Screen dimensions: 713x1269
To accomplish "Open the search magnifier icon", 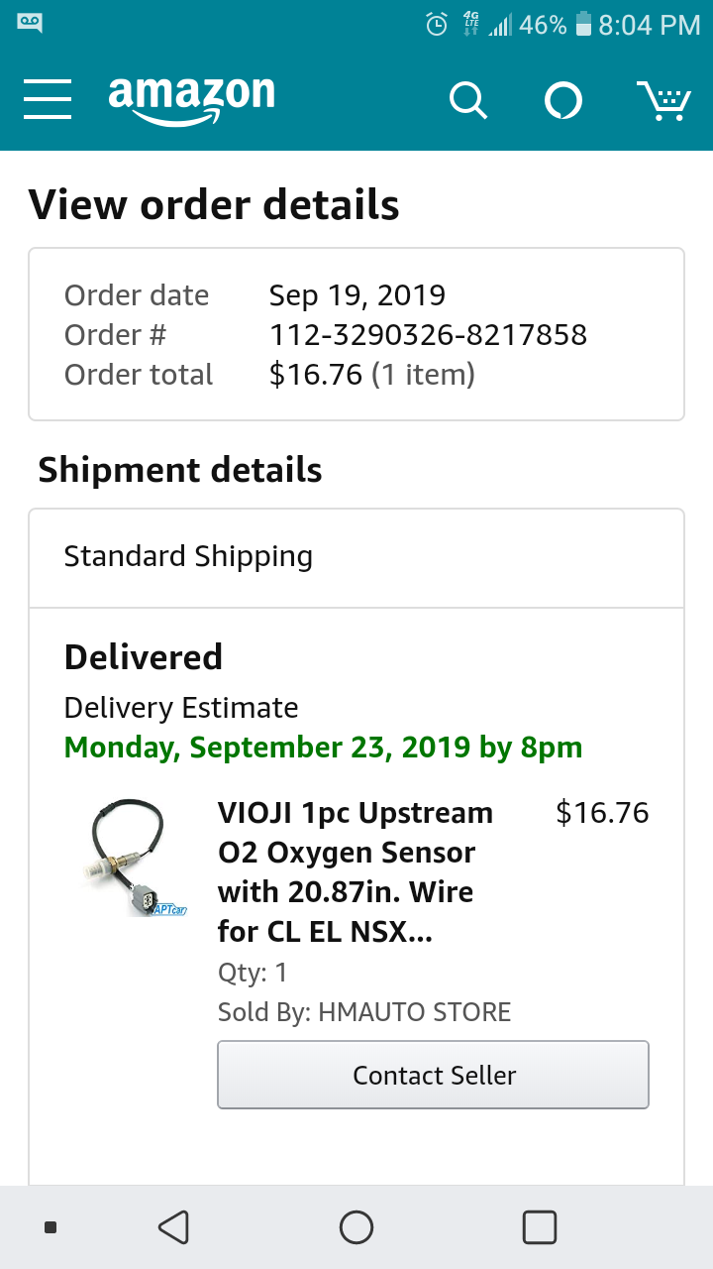I will point(467,100).
